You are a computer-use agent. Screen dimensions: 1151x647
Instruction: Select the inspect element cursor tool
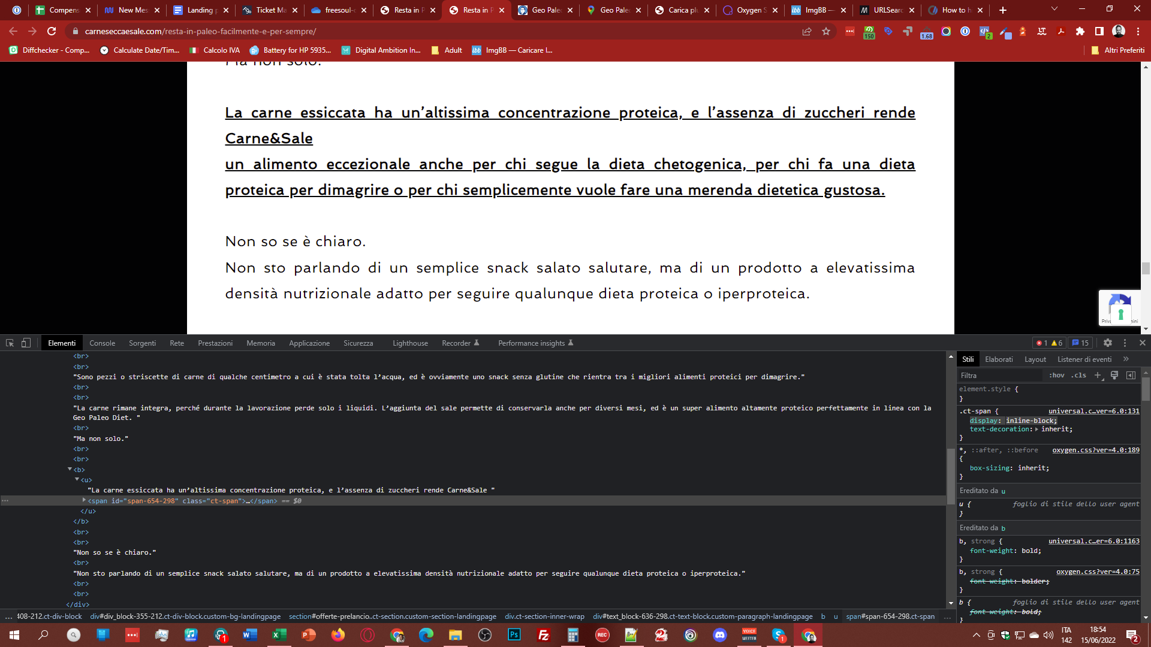click(x=9, y=343)
